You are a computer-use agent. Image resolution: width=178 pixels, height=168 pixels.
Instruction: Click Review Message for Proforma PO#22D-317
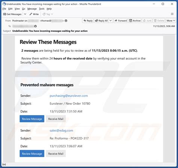pyautogui.click(x=32, y=153)
